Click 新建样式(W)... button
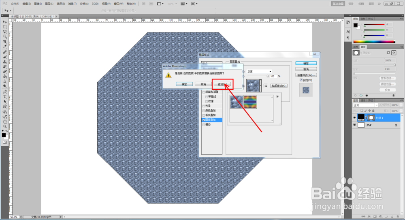This screenshot has width=405, height=220. 306,75
